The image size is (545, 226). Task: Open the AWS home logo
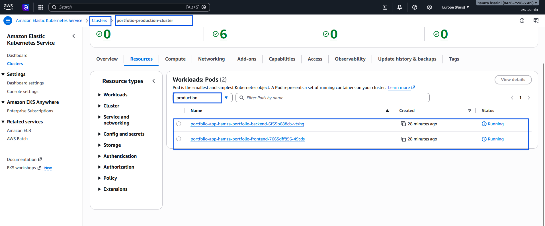point(9,7)
